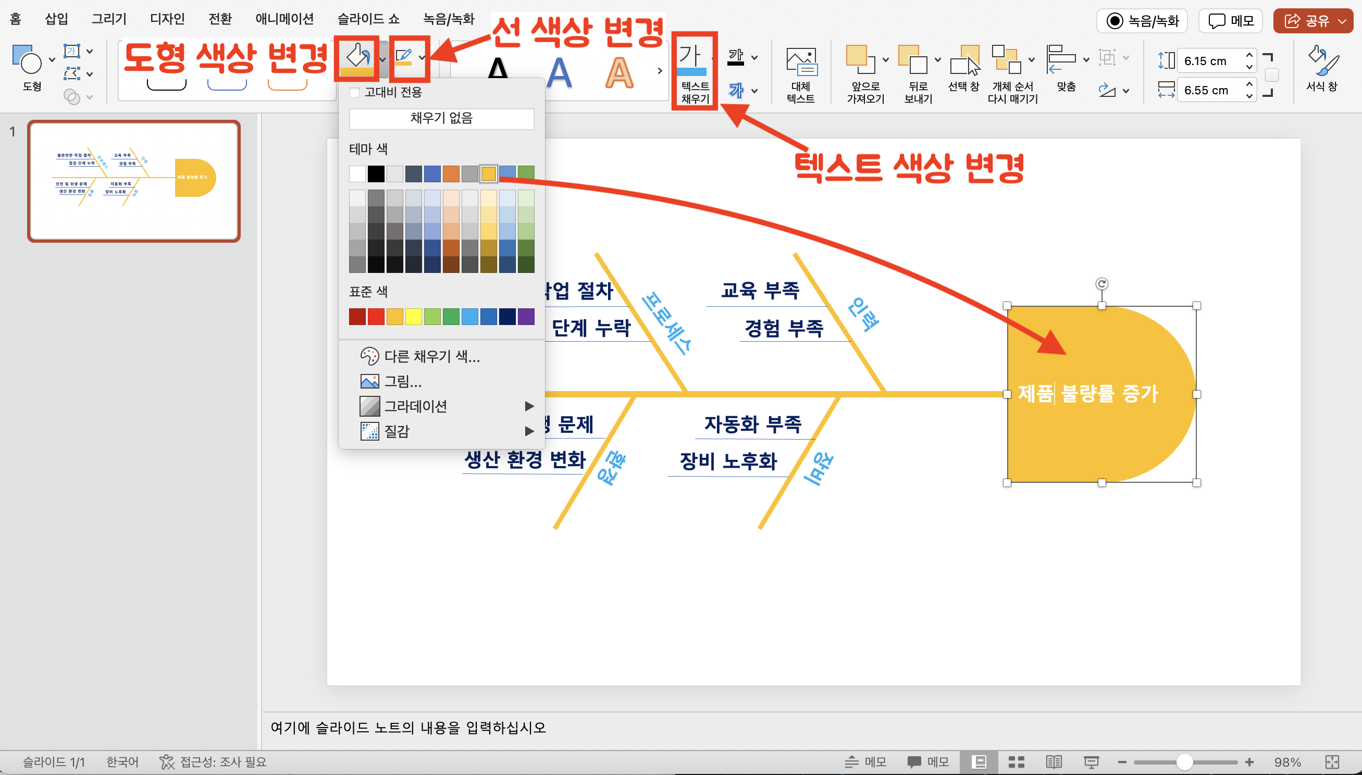Viewport: 1362px width, 775px height.
Task: Open the 슬라이드 쇼 ribbon tab
Action: click(368, 19)
